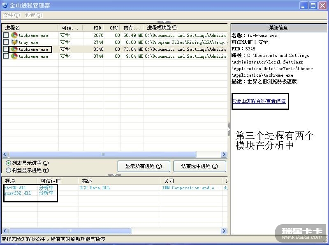Click the ICU Data DLL description cell
Screen dimensions: 329x245
[x=95, y=188]
